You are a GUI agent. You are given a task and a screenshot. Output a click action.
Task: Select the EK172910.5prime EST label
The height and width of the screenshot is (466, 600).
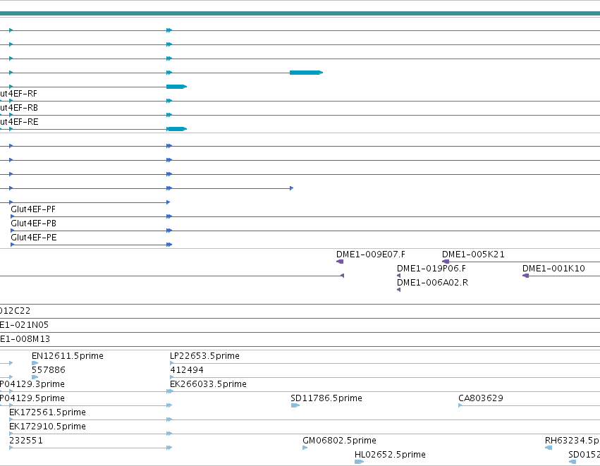point(47,427)
